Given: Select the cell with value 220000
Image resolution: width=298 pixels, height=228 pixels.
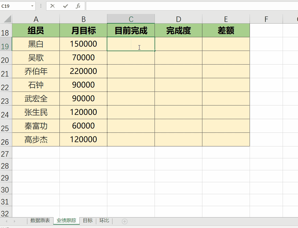Looking at the screenshot, I should point(83,71).
